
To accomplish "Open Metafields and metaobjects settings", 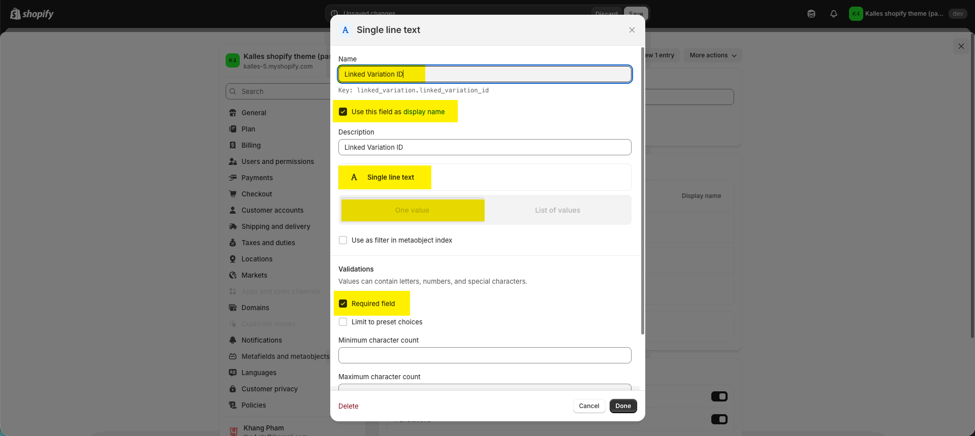I will 285,356.
